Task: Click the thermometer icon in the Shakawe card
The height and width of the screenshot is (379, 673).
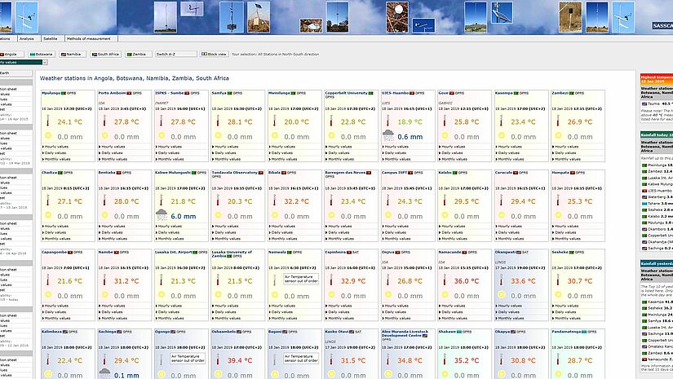Action: point(445,359)
